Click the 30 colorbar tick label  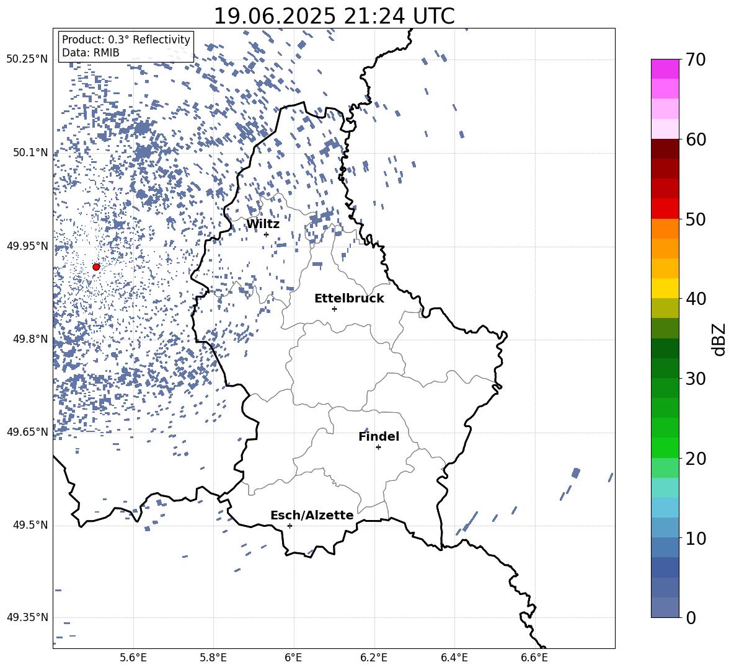tap(696, 379)
